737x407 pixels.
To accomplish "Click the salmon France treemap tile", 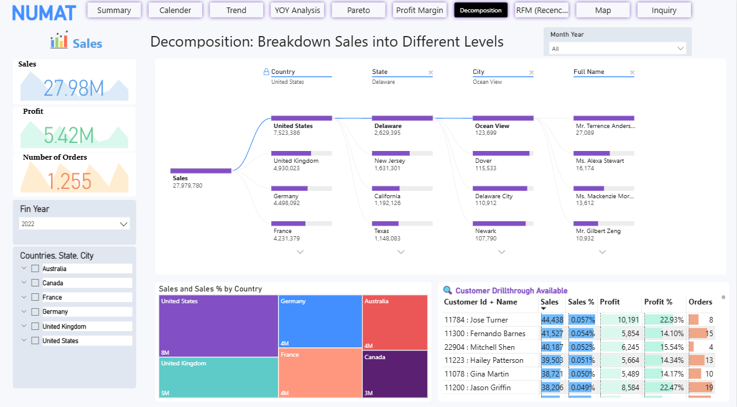I will pos(320,373).
